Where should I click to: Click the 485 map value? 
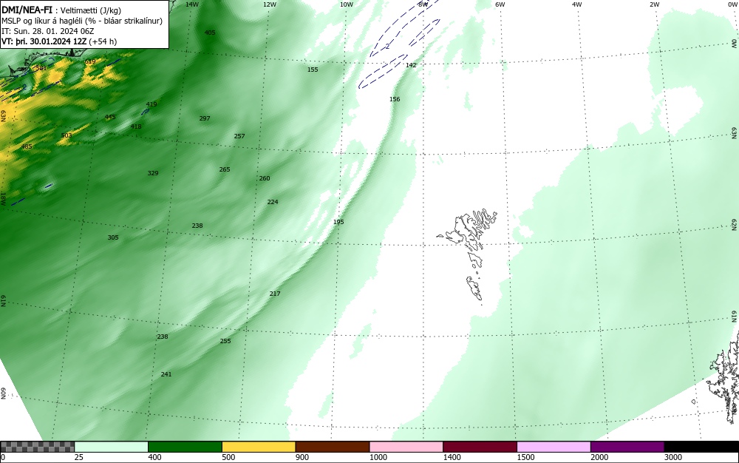pos(27,146)
